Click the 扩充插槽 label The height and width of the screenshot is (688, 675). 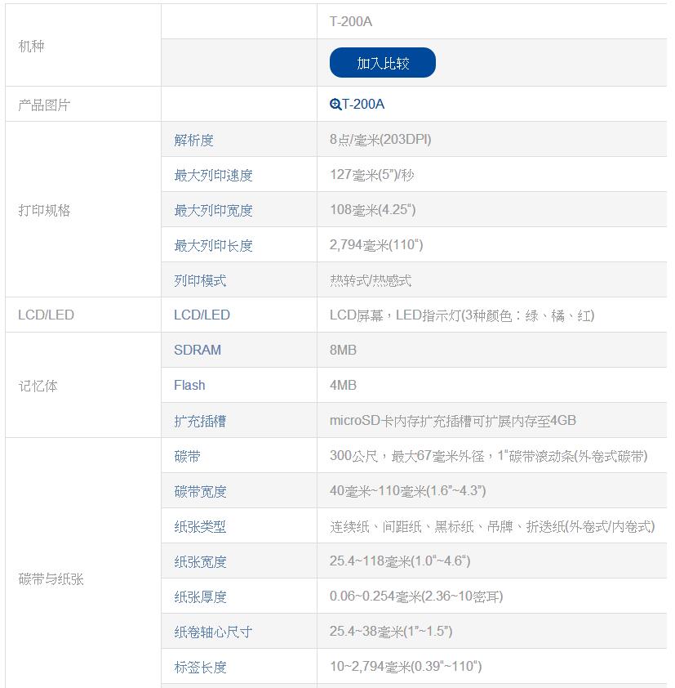pyautogui.click(x=200, y=421)
